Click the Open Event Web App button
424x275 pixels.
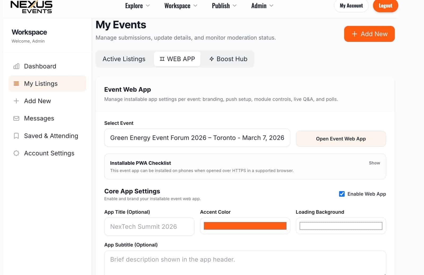tap(341, 139)
